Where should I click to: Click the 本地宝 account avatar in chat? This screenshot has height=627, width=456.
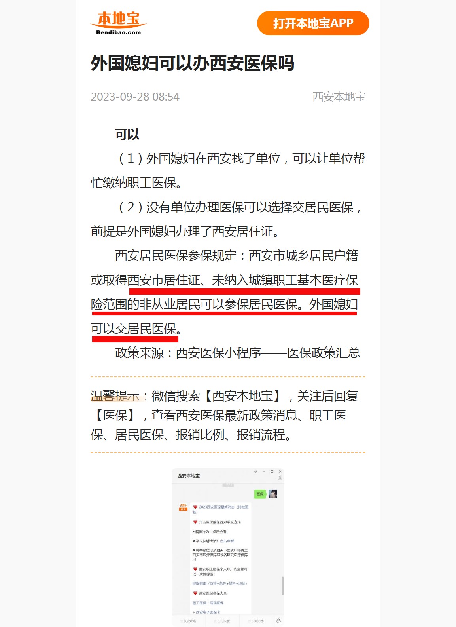point(183,507)
